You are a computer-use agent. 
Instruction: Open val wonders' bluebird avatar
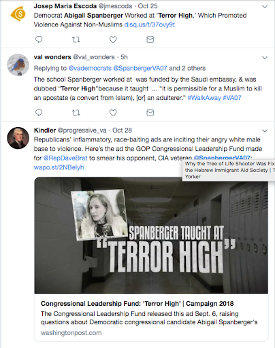coord(18,65)
